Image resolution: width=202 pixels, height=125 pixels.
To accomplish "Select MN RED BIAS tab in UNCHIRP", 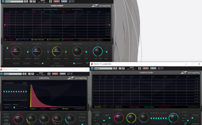I will [x=10, y=40].
